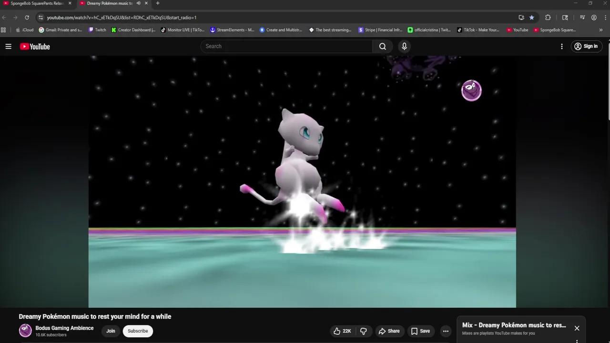
Task: Click the video title text
Action: [x=95, y=316]
